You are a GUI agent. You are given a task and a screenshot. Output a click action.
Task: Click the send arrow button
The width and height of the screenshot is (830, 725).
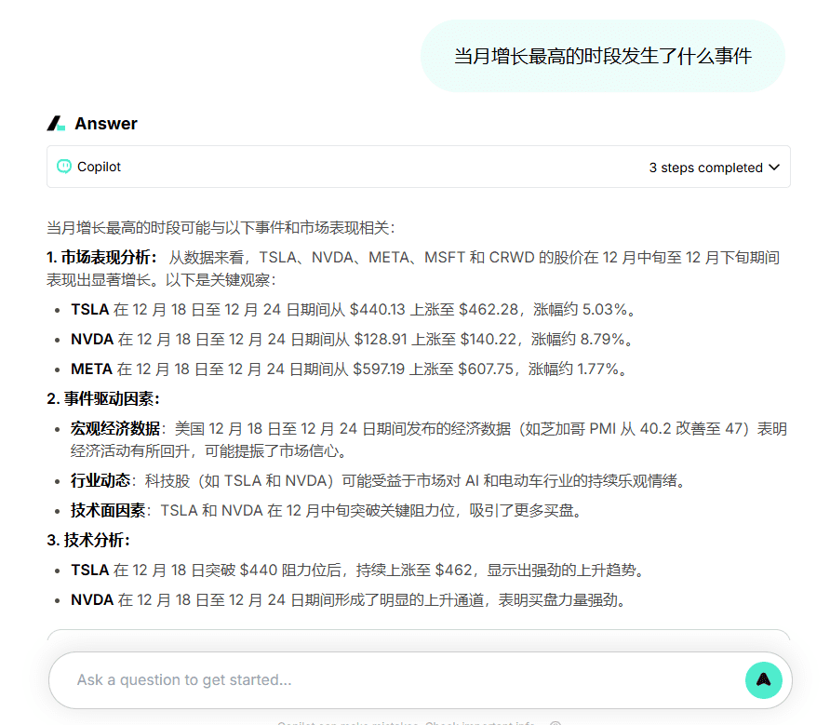763,680
